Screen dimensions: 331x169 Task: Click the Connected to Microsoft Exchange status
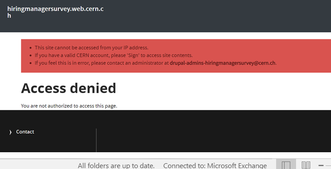[215, 165]
